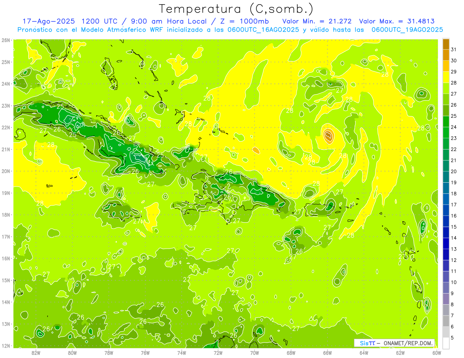The height and width of the screenshot is (358, 464).
Task: Click the "Valor Min. = 21.272" readout
Action: 317,21
